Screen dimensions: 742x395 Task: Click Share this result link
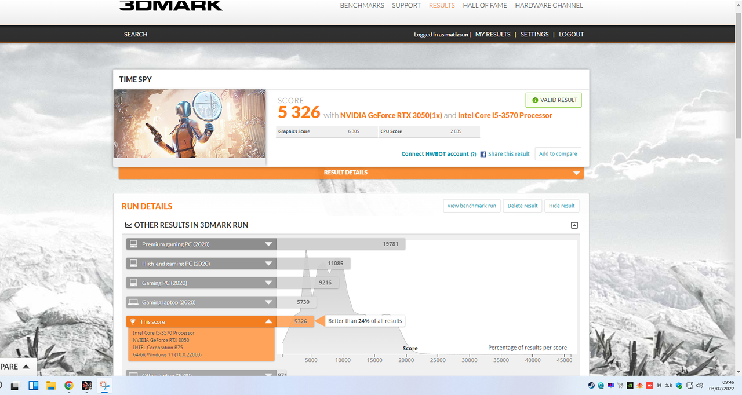coord(509,154)
